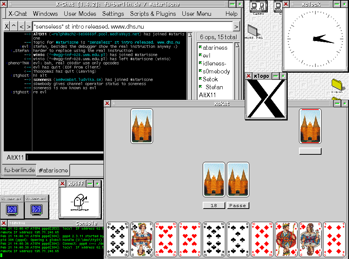Play the 9 of diamonds card
Viewport: 349px width, 259px height.
tap(334, 239)
